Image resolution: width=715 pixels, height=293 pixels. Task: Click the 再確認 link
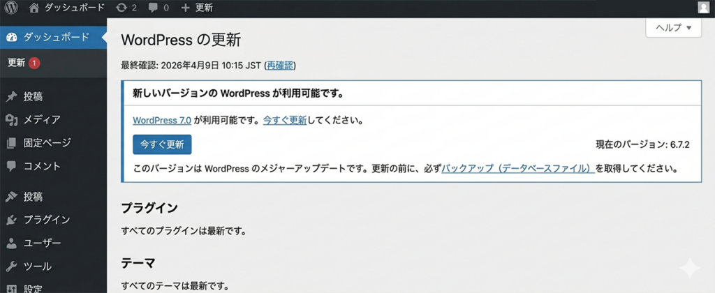tap(280, 66)
